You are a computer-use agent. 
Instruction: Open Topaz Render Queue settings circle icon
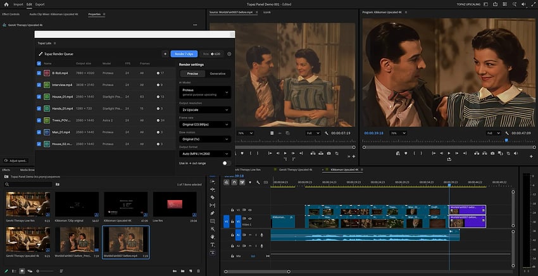229,54
